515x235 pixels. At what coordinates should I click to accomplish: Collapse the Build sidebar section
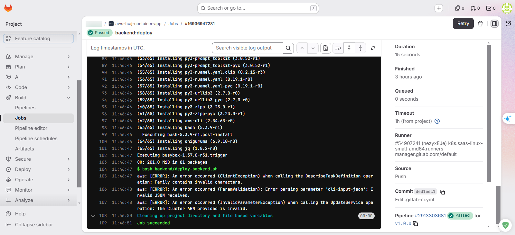(x=38, y=98)
